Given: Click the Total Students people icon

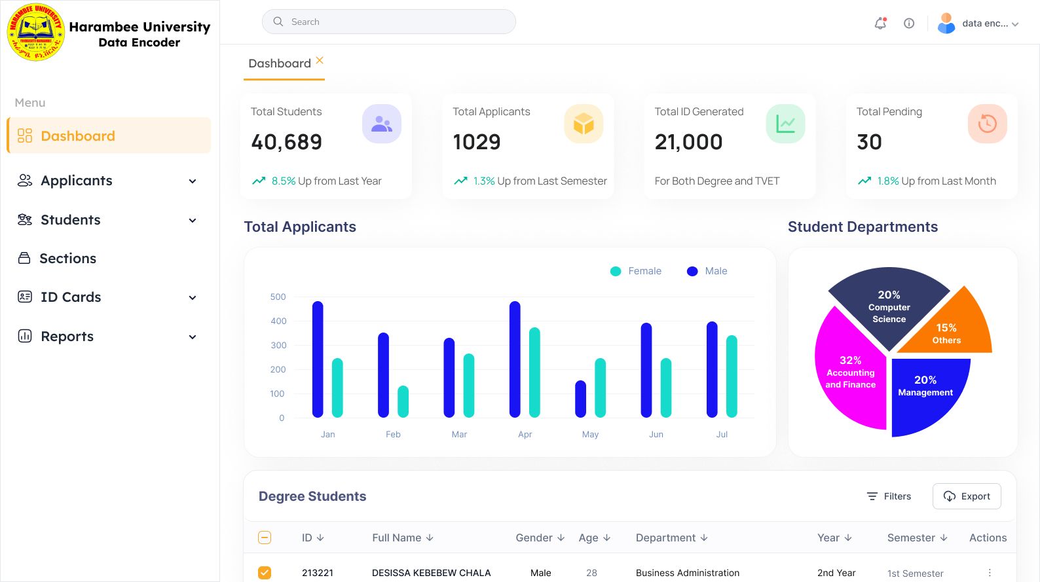Looking at the screenshot, I should [x=382, y=124].
